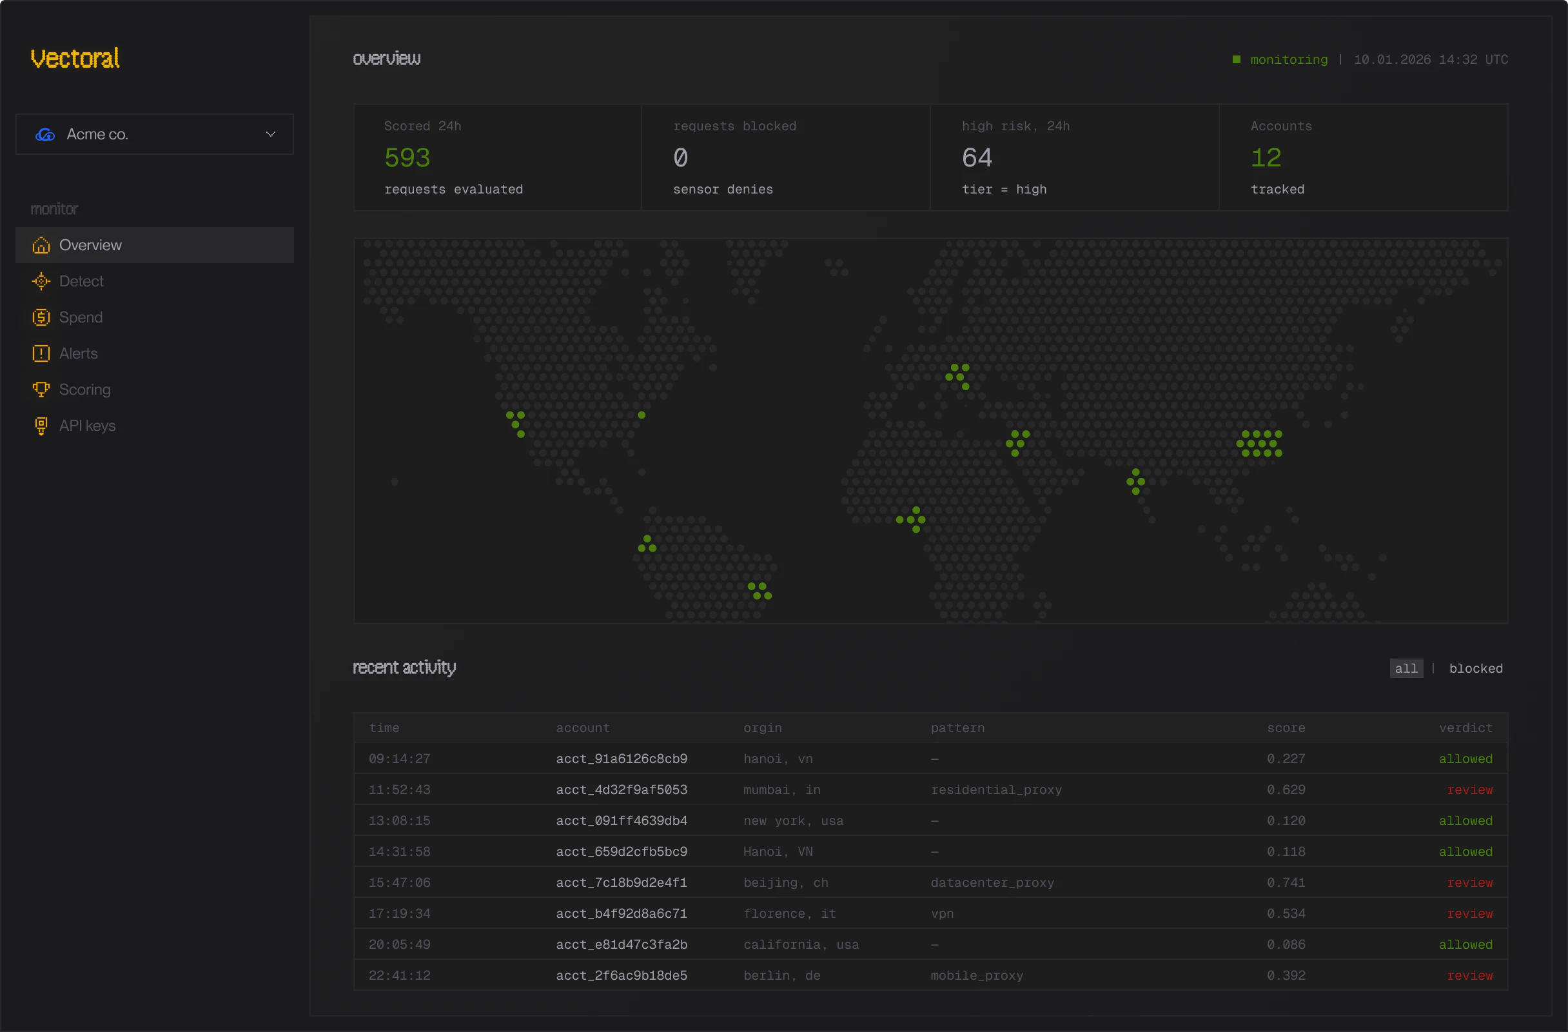Click the Detect crosshair icon
Screen dimensions: 1568x1032
[41, 281]
